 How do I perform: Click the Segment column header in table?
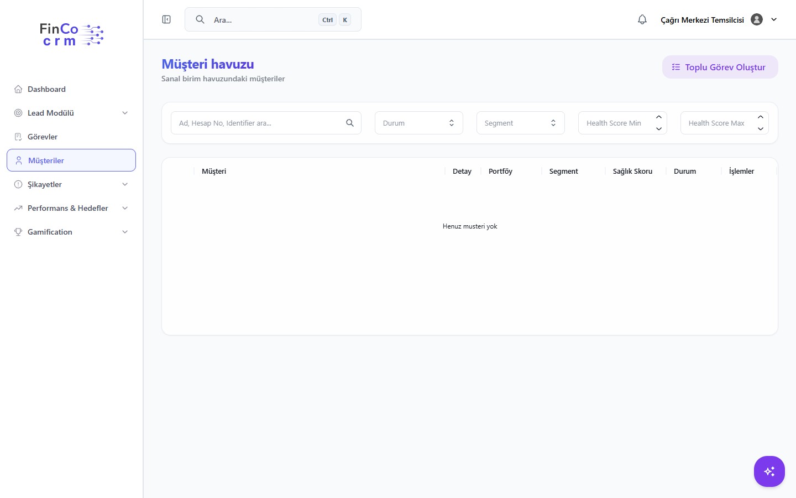pyautogui.click(x=564, y=172)
